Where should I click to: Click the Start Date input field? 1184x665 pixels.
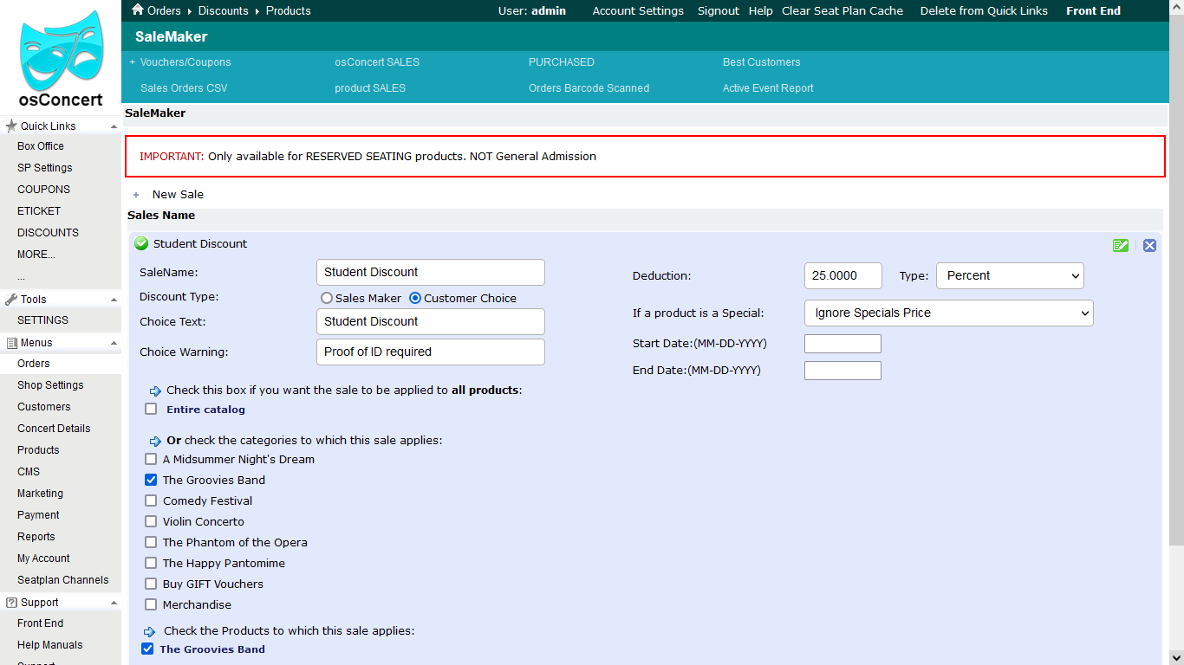pos(842,344)
